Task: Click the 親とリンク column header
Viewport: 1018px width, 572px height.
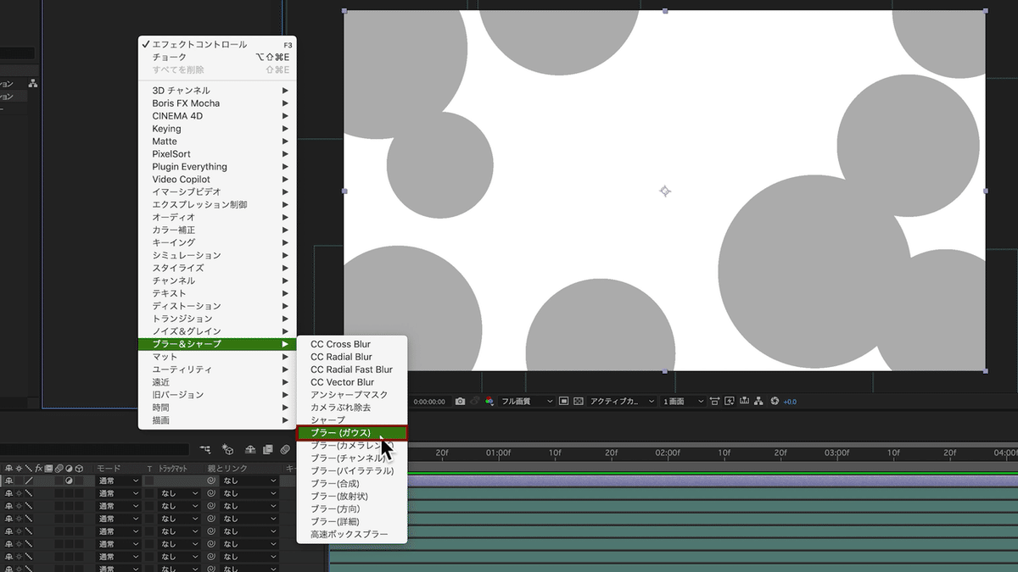Action: (227, 468)
